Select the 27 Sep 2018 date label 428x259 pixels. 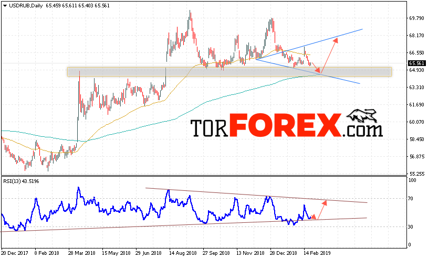(217, 253)
